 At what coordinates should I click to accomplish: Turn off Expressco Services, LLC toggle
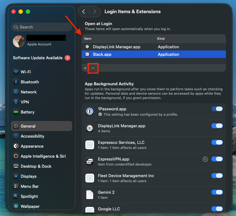[x=217, y=142]
